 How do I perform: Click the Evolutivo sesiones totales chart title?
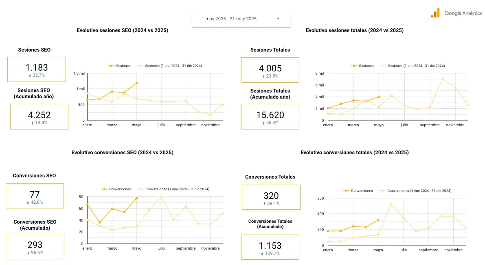coord(355,30)
